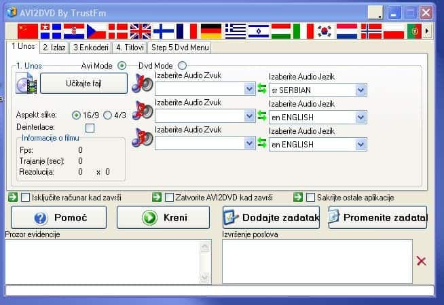Check Zatvorite AVI2DVD kad završi
Image resolution: width=444 pixels, height=305 pixels.
tap(169, 198)
